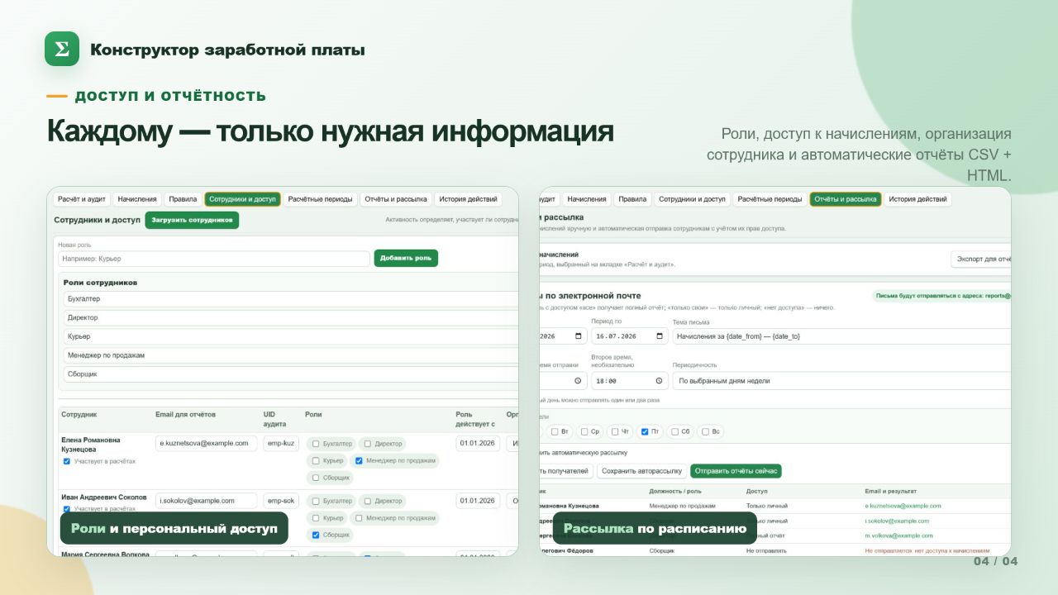Click the 'Роли сотрудников' heading

pos(100,283)
